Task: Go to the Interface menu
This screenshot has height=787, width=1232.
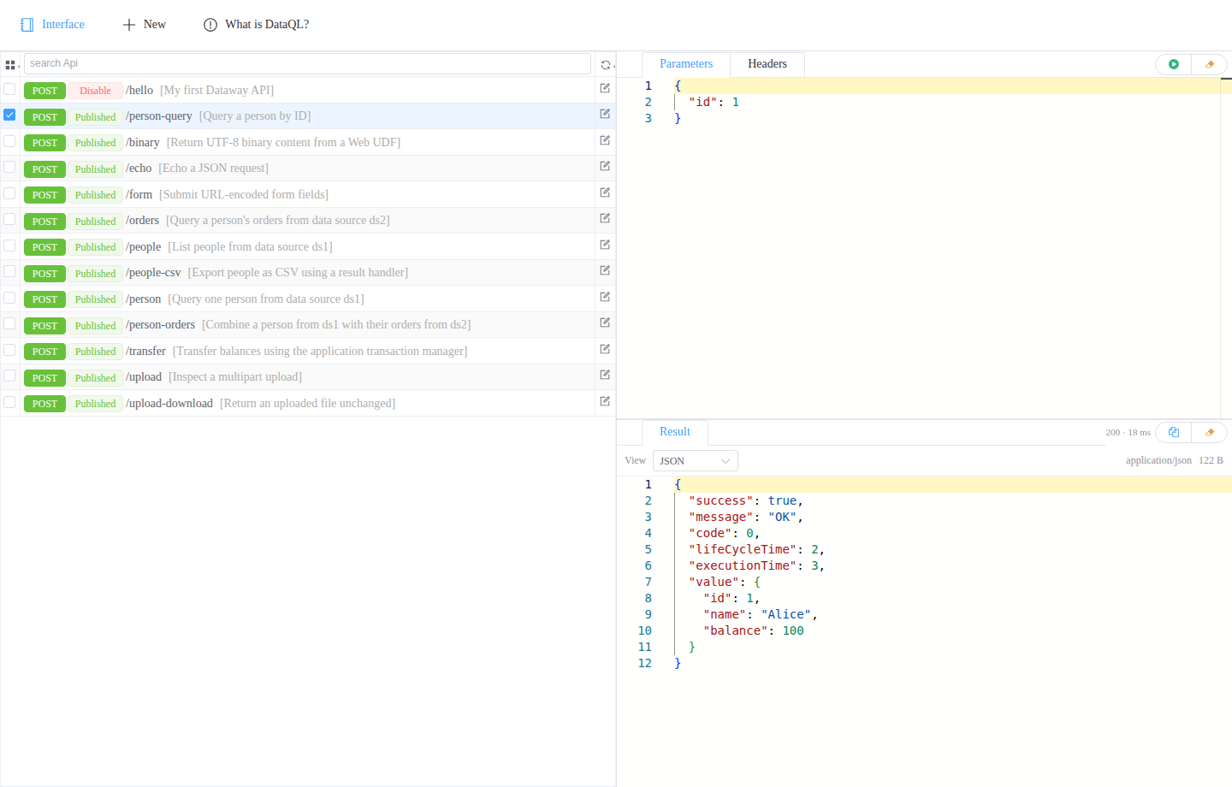Action: click(53, 25)
